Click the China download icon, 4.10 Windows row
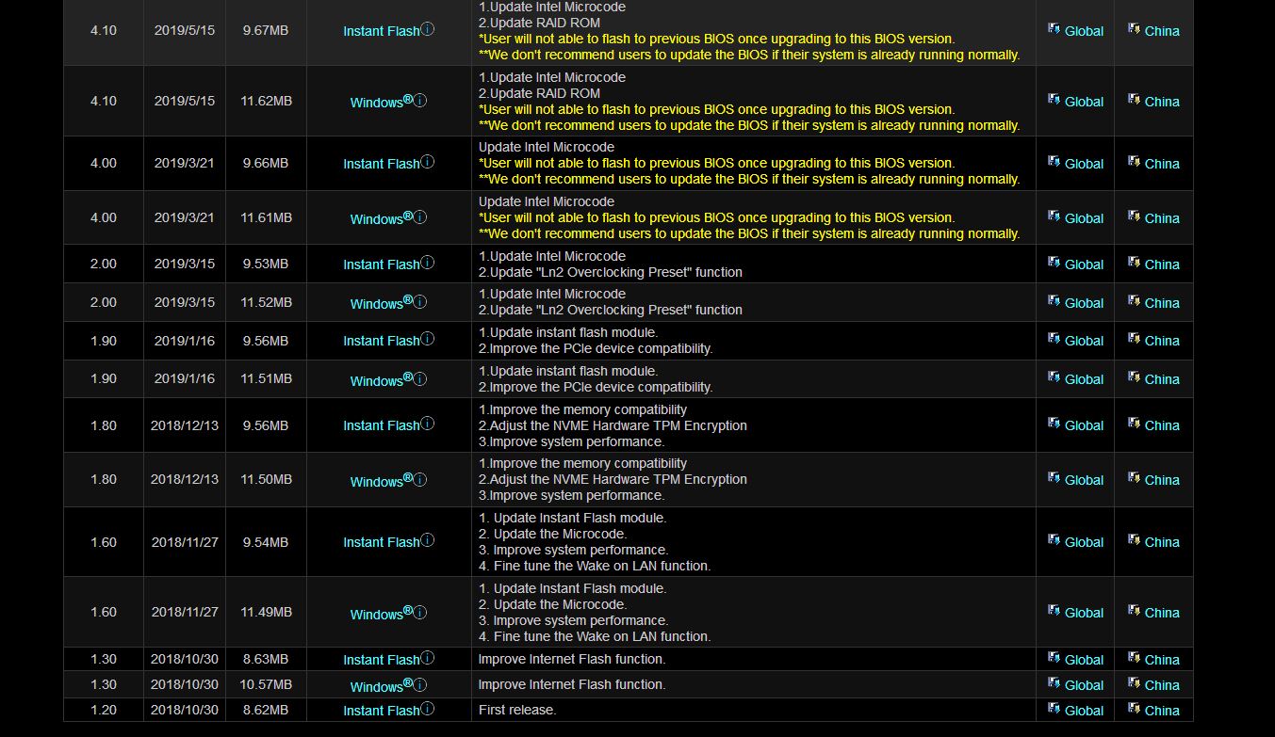 point(1134,100)
